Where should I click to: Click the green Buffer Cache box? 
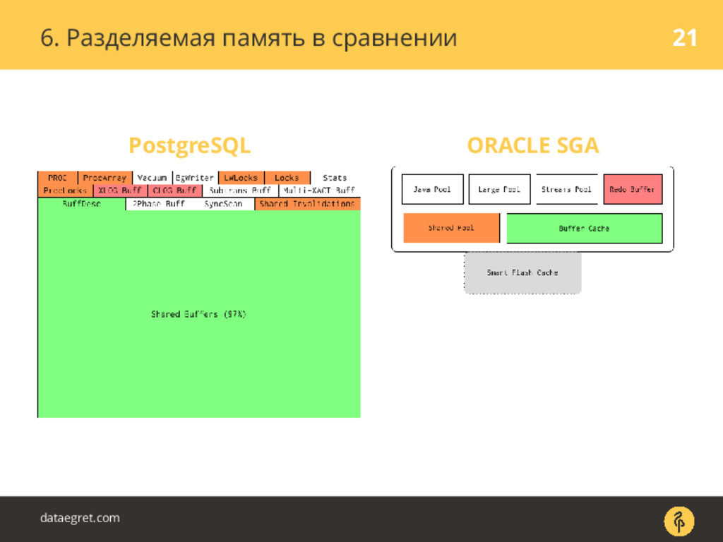point(584,228)
